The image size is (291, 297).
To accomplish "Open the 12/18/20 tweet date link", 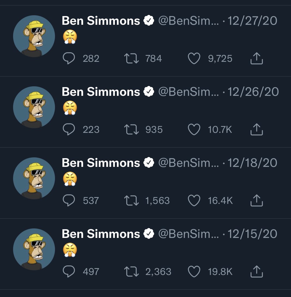I will (x=252, y=163).
